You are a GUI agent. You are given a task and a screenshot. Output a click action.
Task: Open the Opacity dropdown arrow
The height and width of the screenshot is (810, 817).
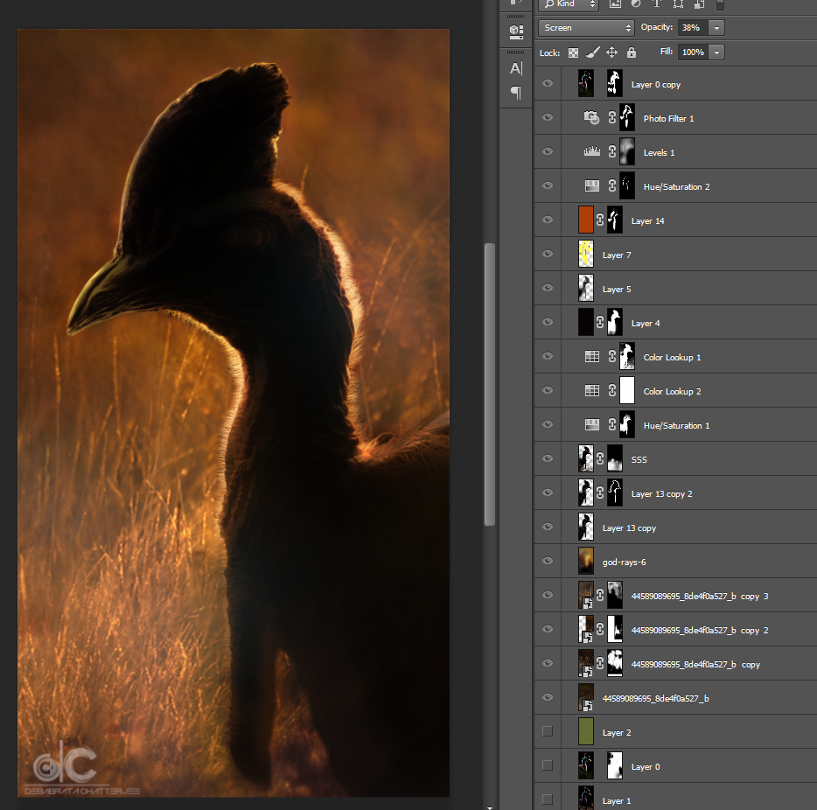tap(716, 27)
